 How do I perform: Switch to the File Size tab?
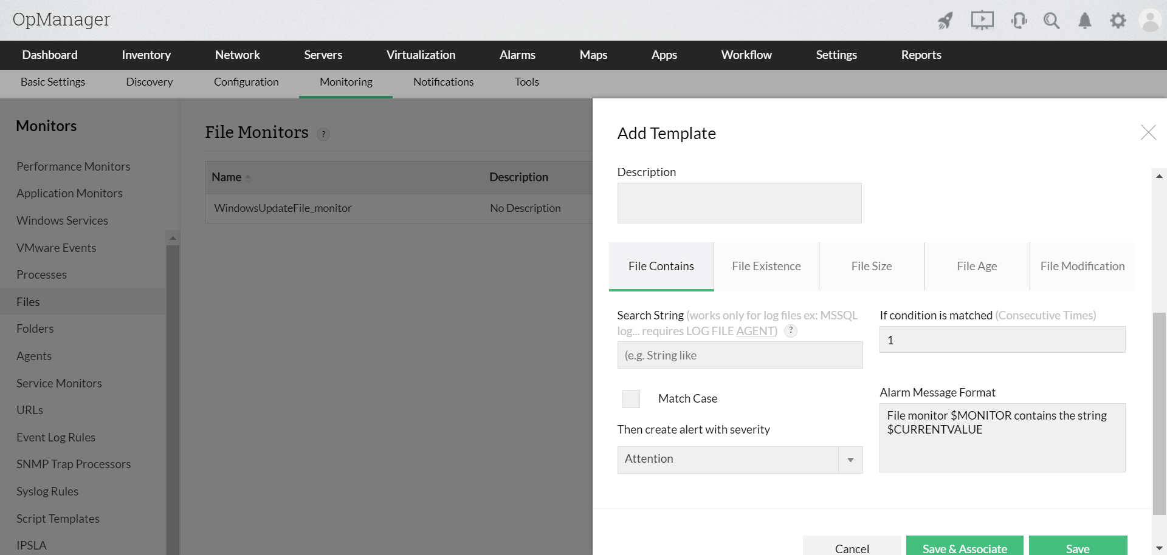tap(872, 266)
